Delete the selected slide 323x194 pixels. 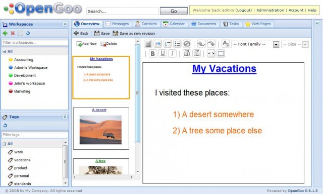(109, 44)
